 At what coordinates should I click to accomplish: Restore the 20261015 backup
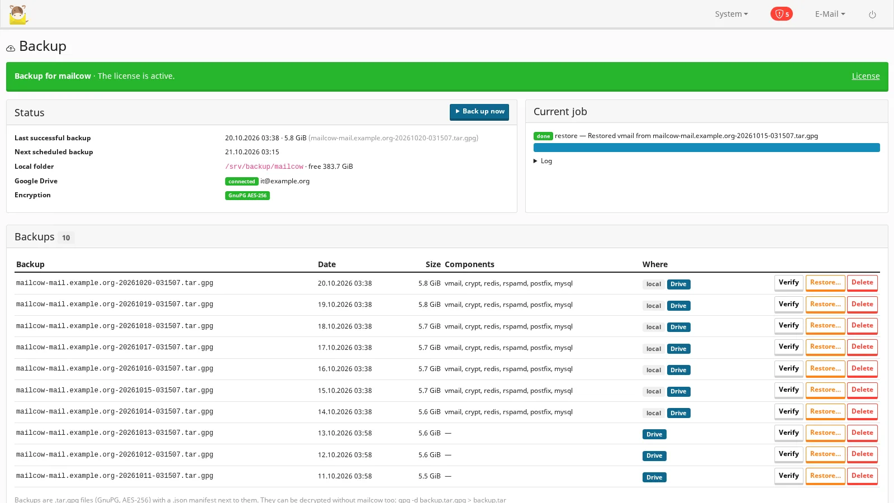825,390
